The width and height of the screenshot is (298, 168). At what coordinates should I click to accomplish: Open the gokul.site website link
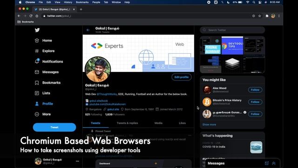coord(113,109)
